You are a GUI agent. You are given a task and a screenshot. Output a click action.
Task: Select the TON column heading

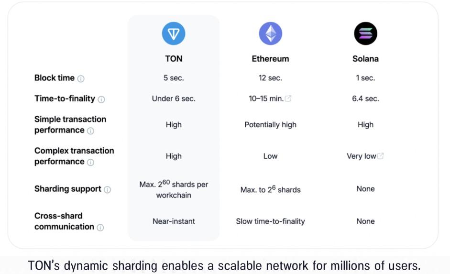(x=174, y=59)
